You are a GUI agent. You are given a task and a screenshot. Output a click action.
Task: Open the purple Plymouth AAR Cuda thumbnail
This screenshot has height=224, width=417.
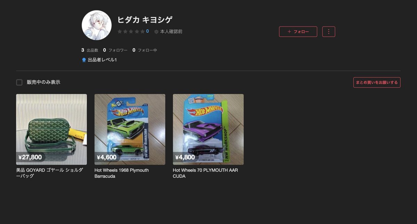[x=208, y=129]
